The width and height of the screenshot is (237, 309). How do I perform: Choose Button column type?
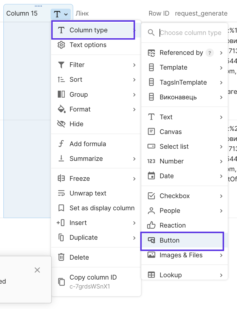[x=169, y=240]
